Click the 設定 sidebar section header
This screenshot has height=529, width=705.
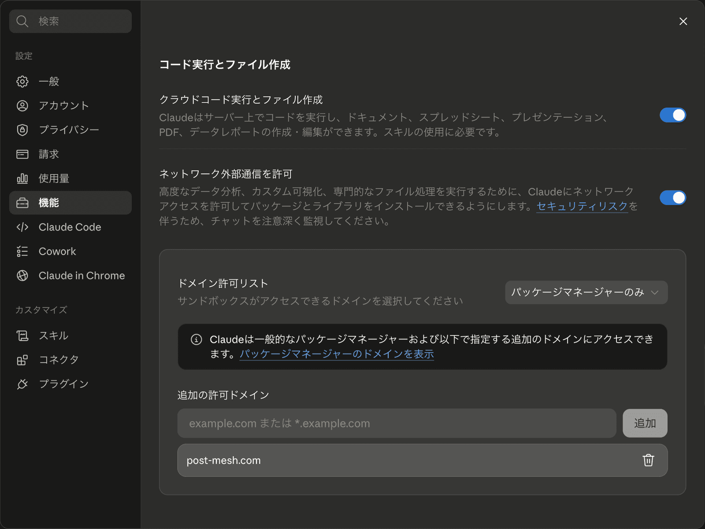tap(24, 56)
